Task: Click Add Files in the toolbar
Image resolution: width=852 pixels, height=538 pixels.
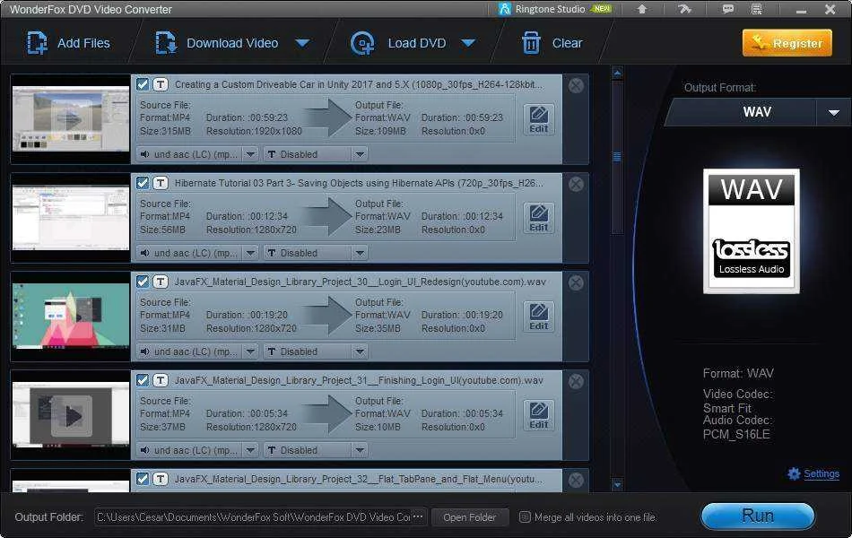Action: tap(68, 43)
